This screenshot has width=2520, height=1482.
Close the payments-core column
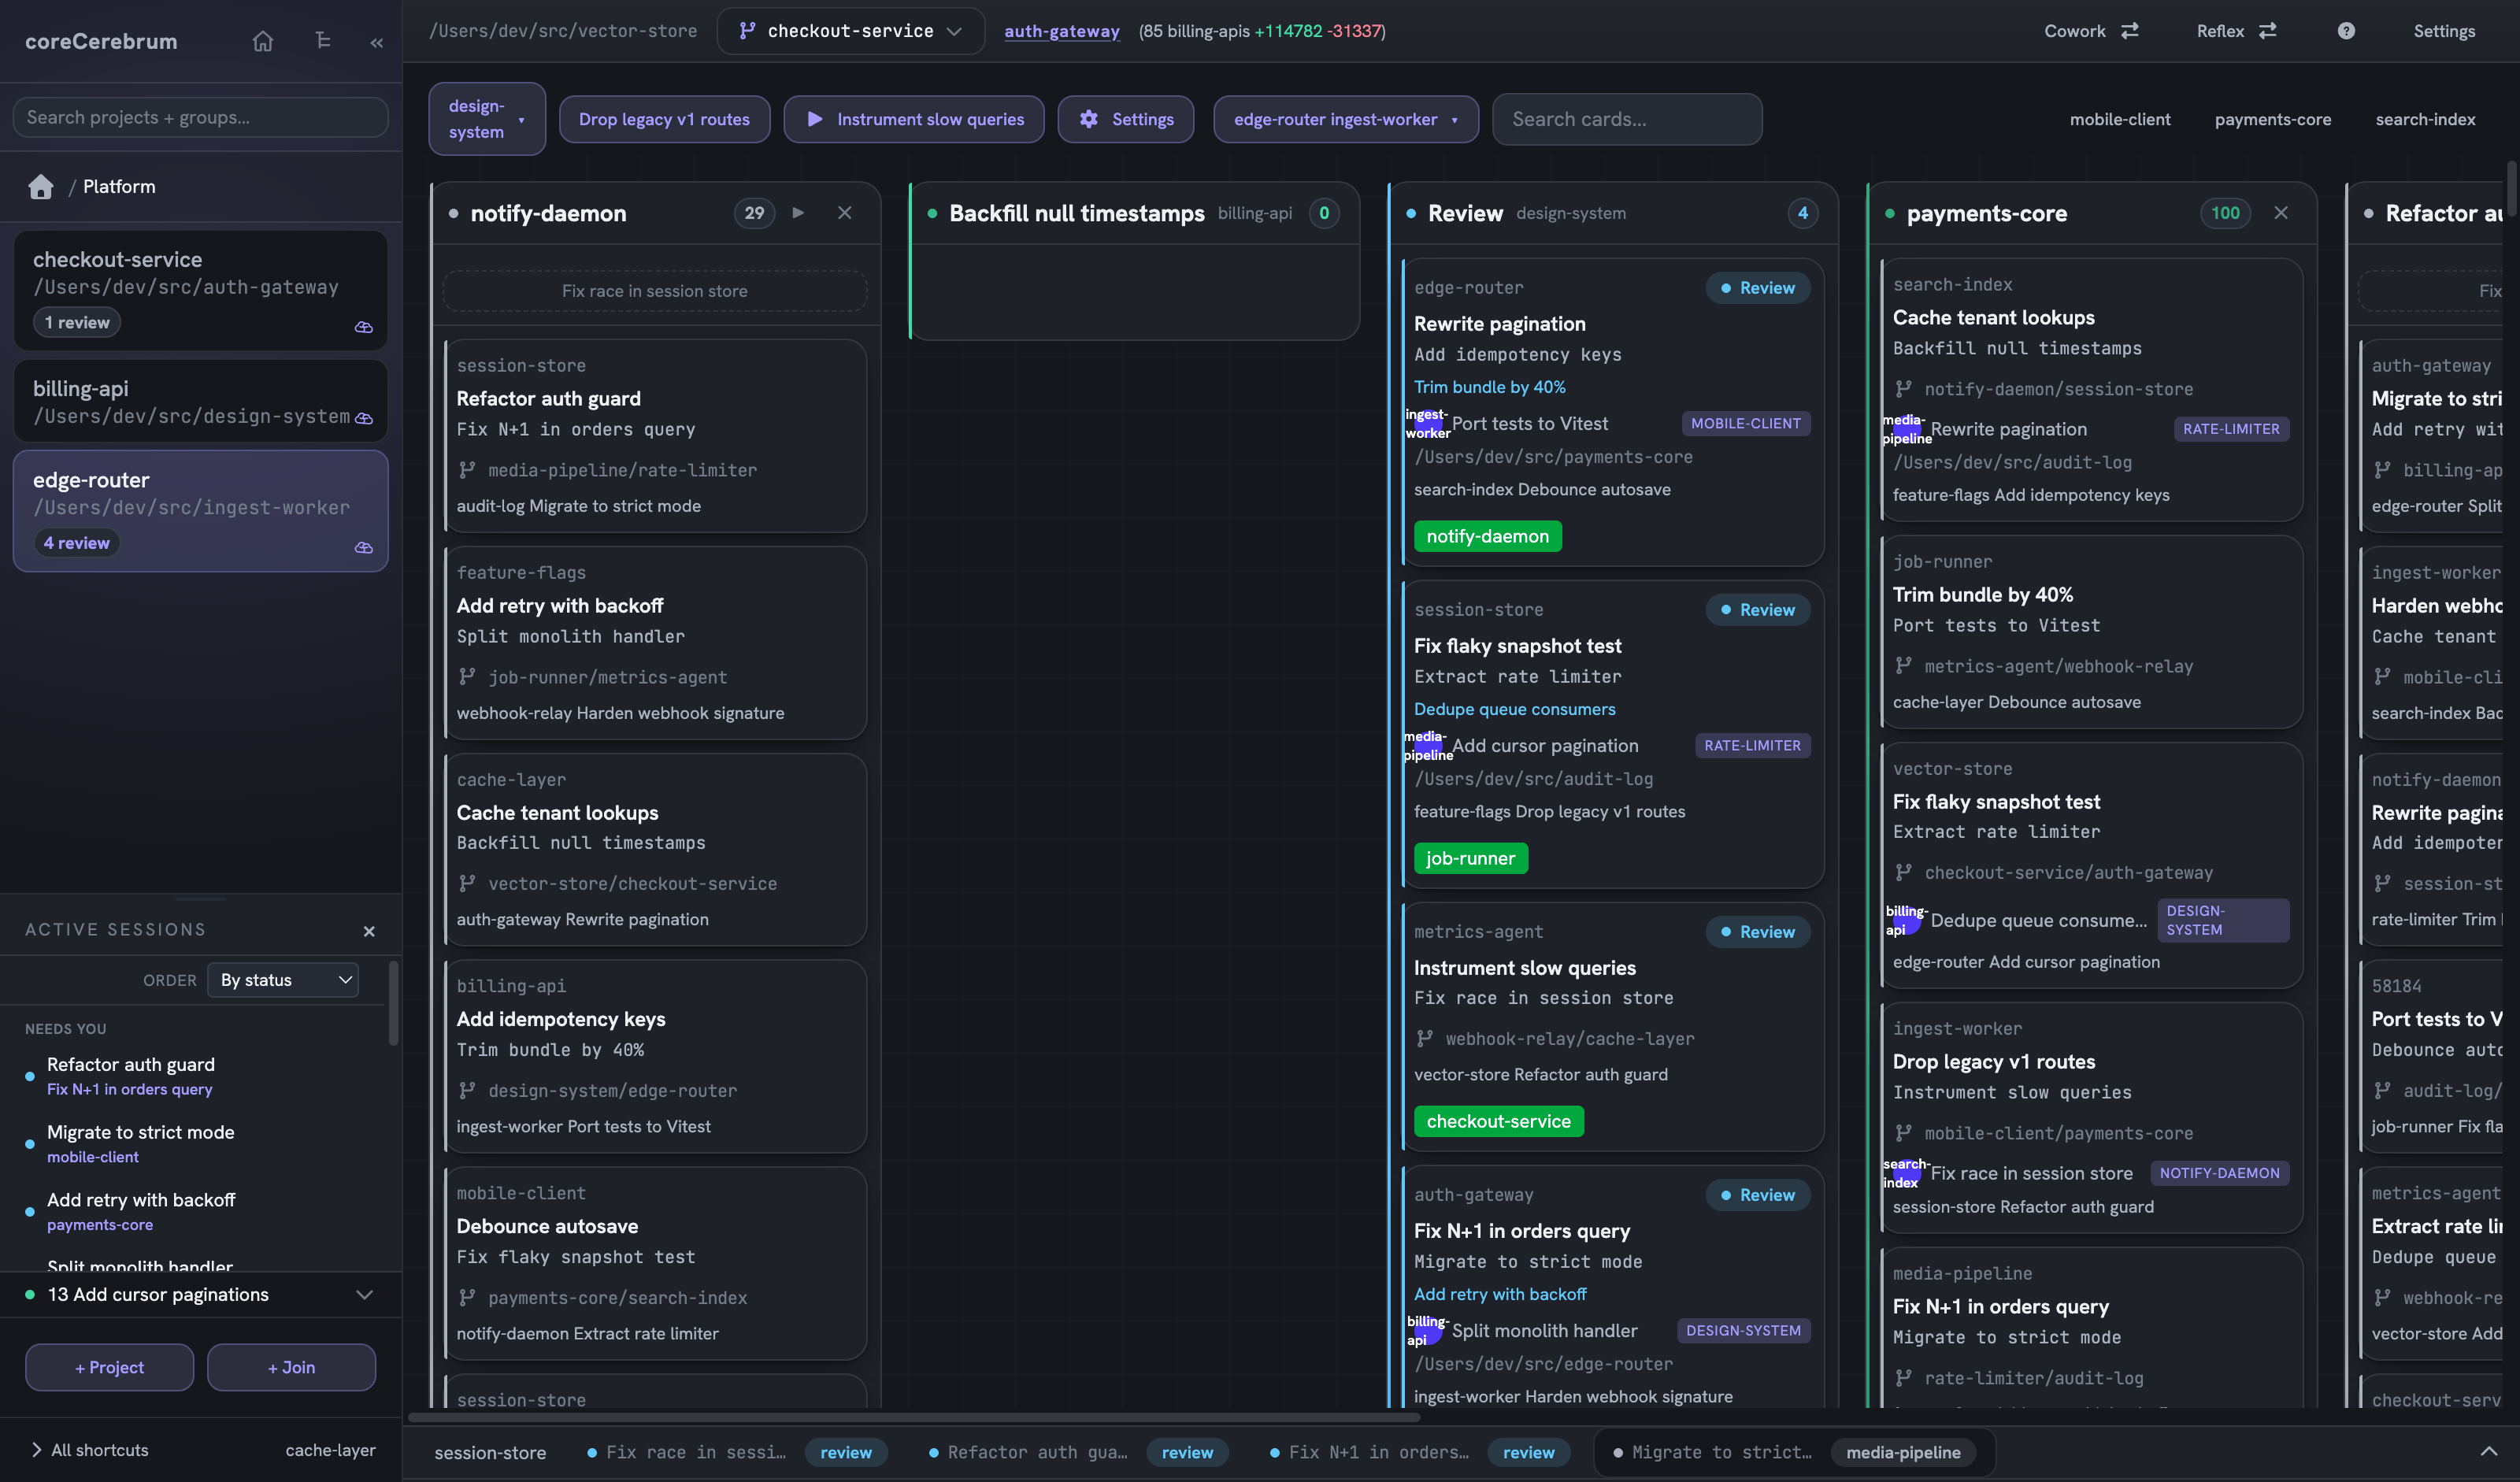pyautogui.click(x=2281, y=213)
